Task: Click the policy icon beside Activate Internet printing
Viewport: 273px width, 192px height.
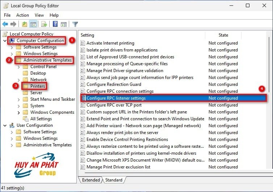Action: (x=83, y=43)
